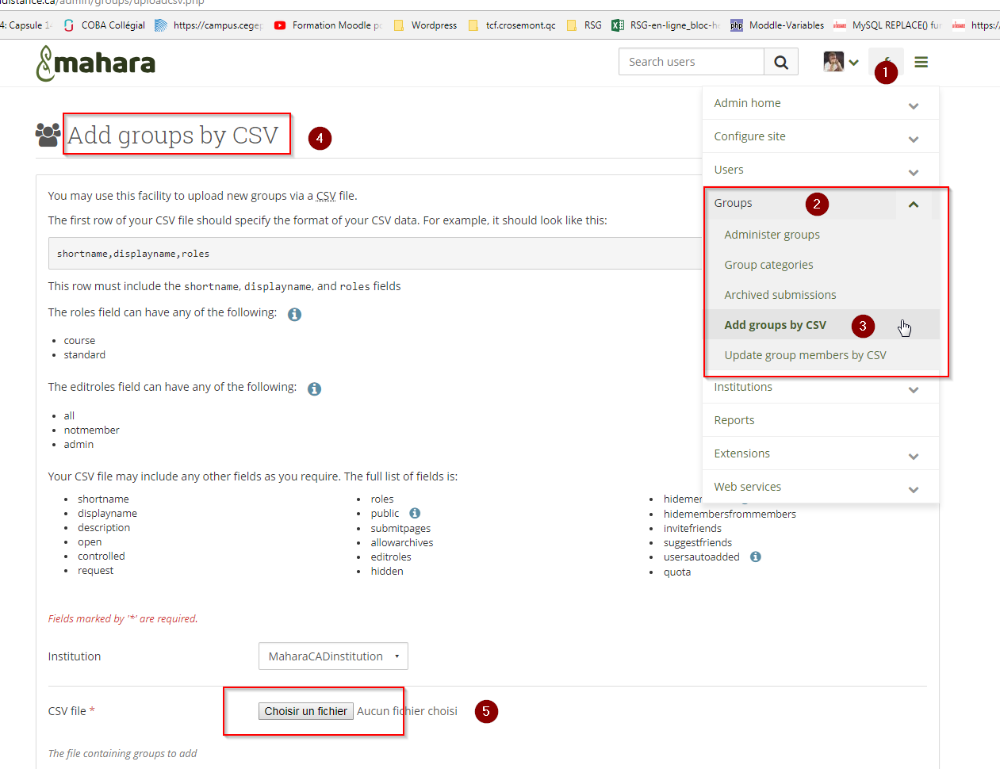
Task: Expand the Admin home menu section
Action: pos(914,105)
